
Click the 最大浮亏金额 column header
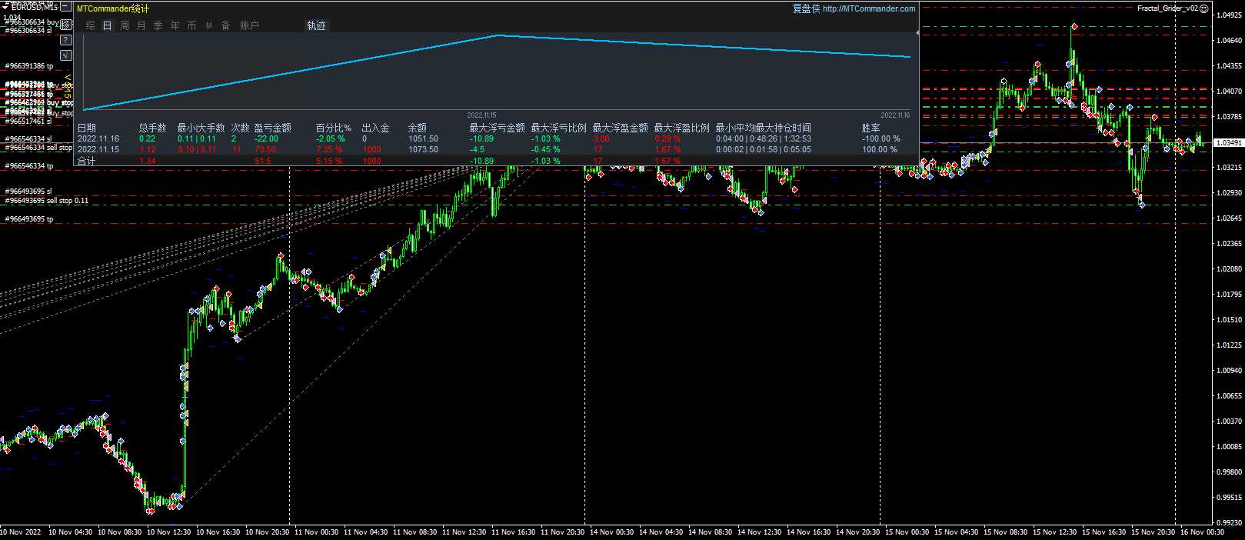497,128
